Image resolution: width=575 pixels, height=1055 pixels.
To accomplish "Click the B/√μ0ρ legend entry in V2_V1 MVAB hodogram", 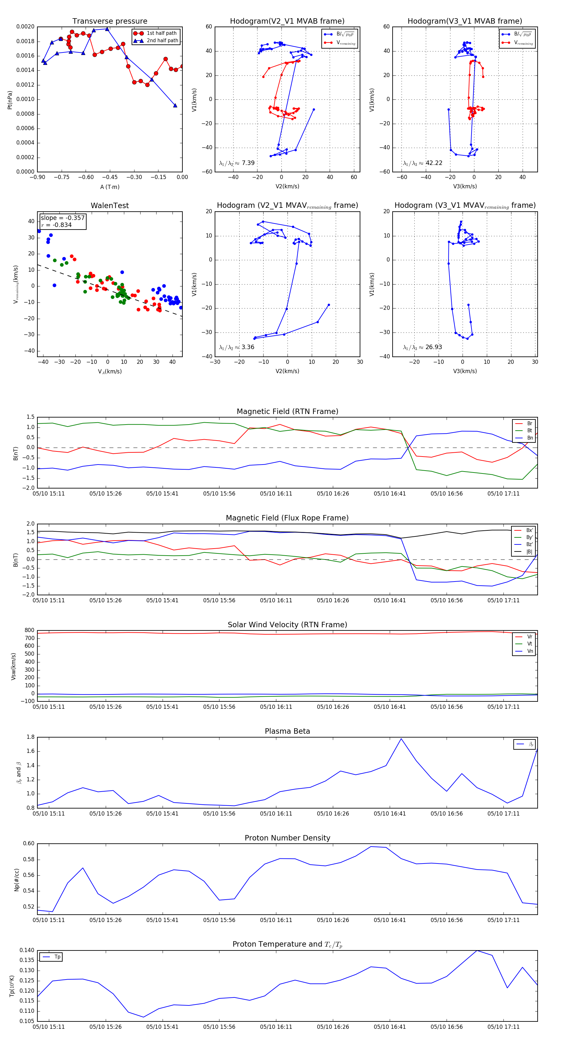I will (x=339, y=35).
